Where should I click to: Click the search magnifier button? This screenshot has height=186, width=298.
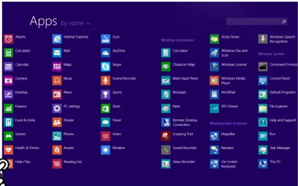pyautogui.click(x=284, y=22)
